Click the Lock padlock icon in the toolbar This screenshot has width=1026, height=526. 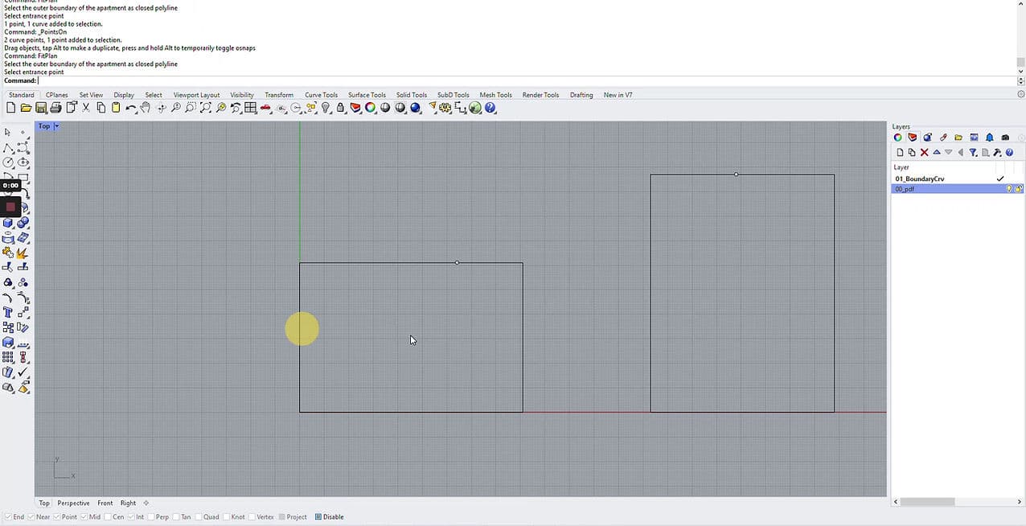tap(340, 108)
